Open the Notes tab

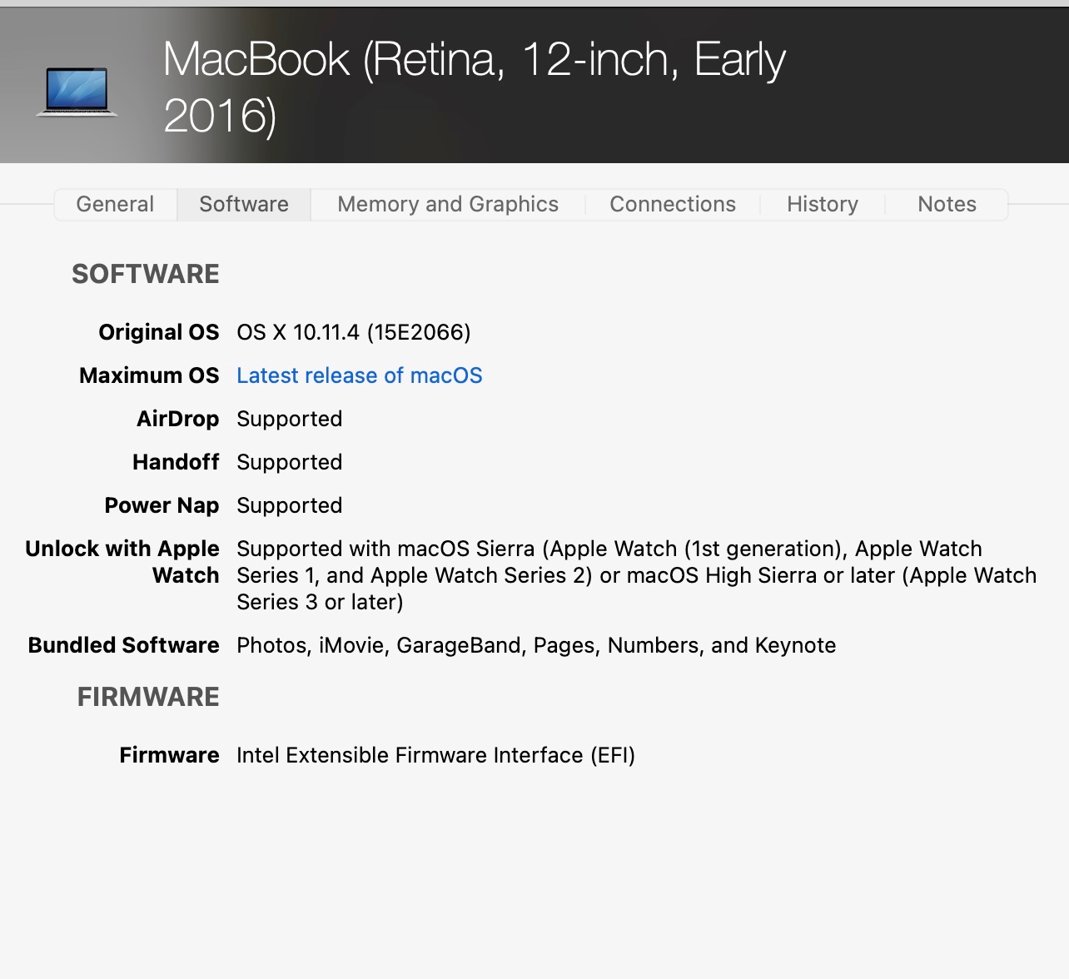point(947,204)
